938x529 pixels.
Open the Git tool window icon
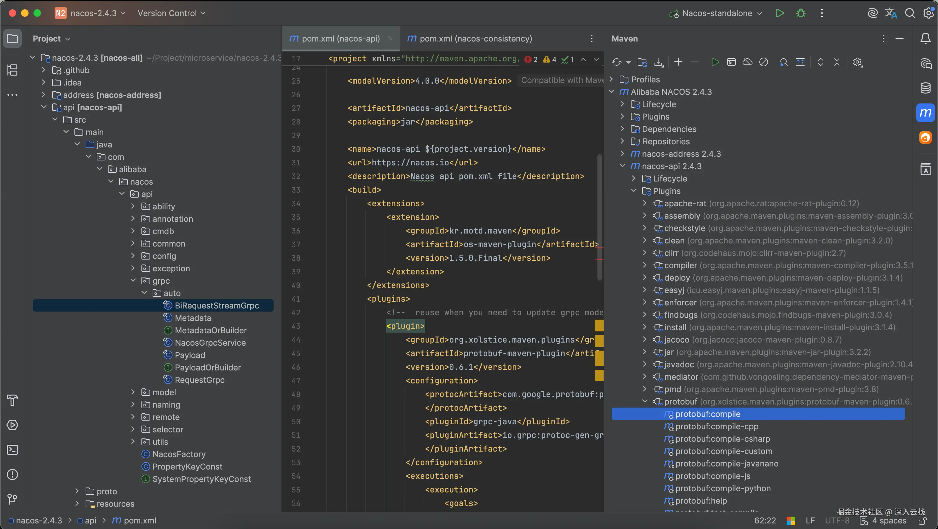point(12,499)
